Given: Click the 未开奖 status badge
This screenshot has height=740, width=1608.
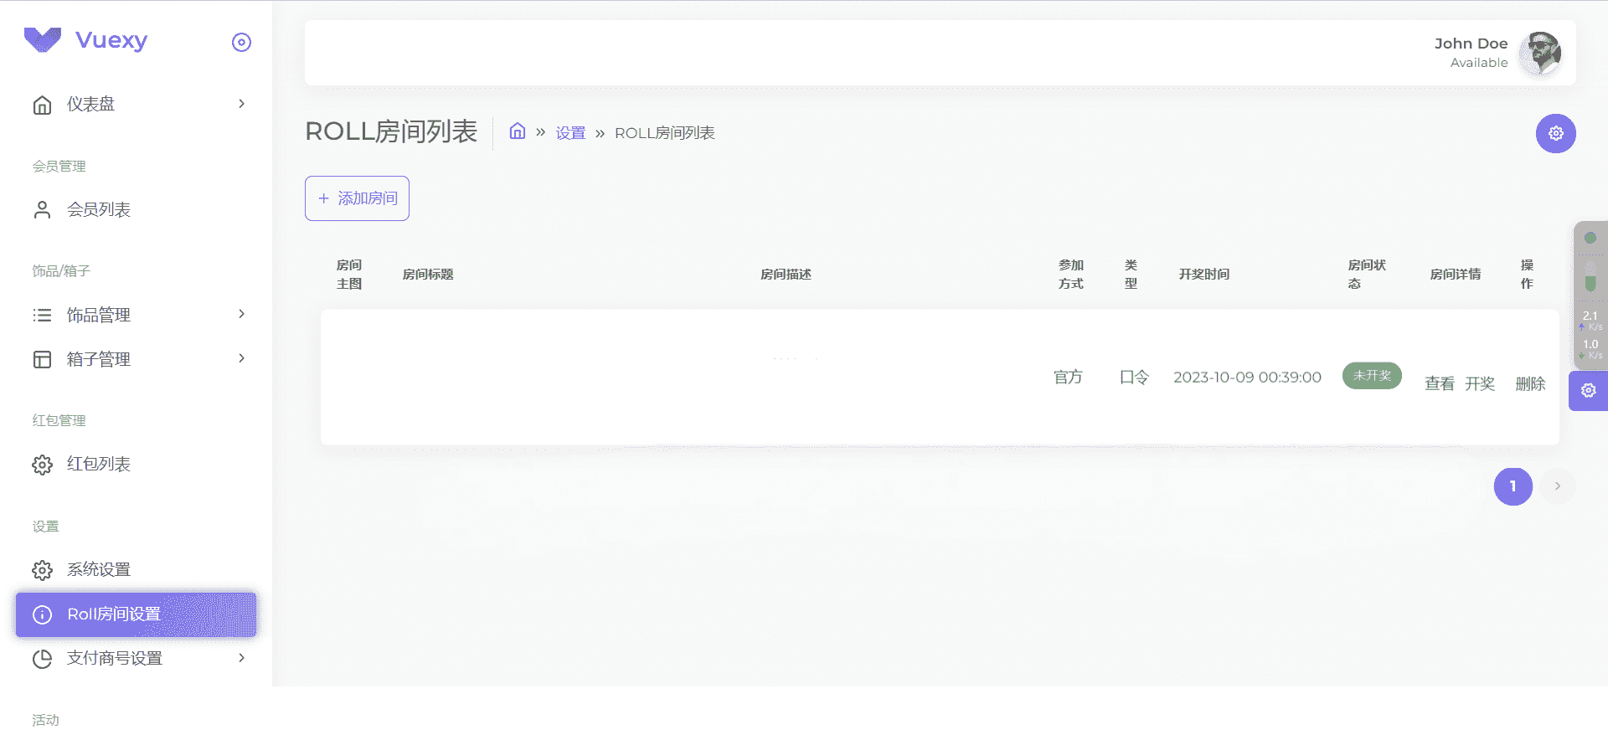Looking at the screenshot, I should point(1372,376).
